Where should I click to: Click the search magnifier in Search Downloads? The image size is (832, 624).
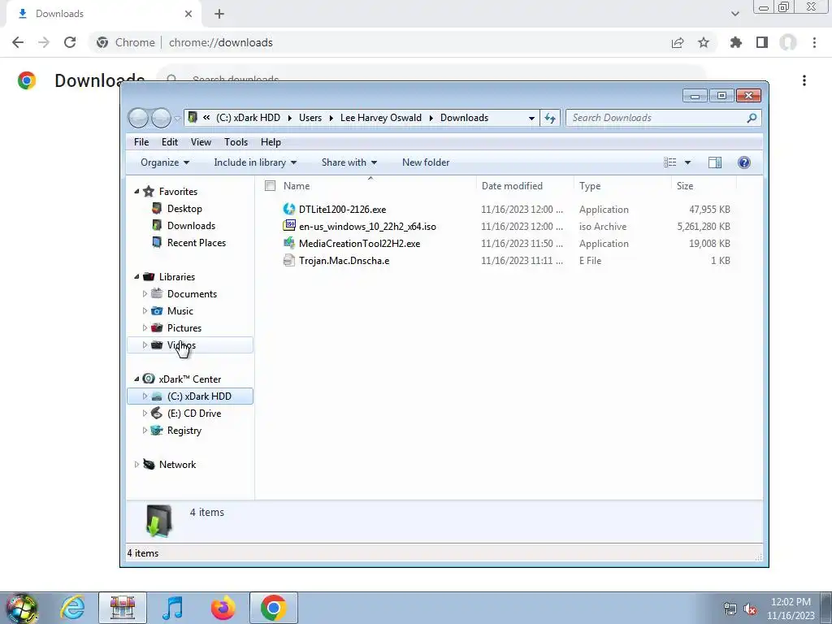tap(752, 118)
